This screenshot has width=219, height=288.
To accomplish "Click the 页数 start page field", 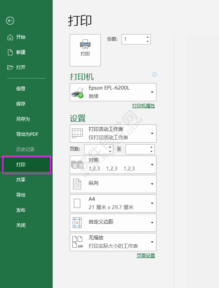I will tap(99, 149).
